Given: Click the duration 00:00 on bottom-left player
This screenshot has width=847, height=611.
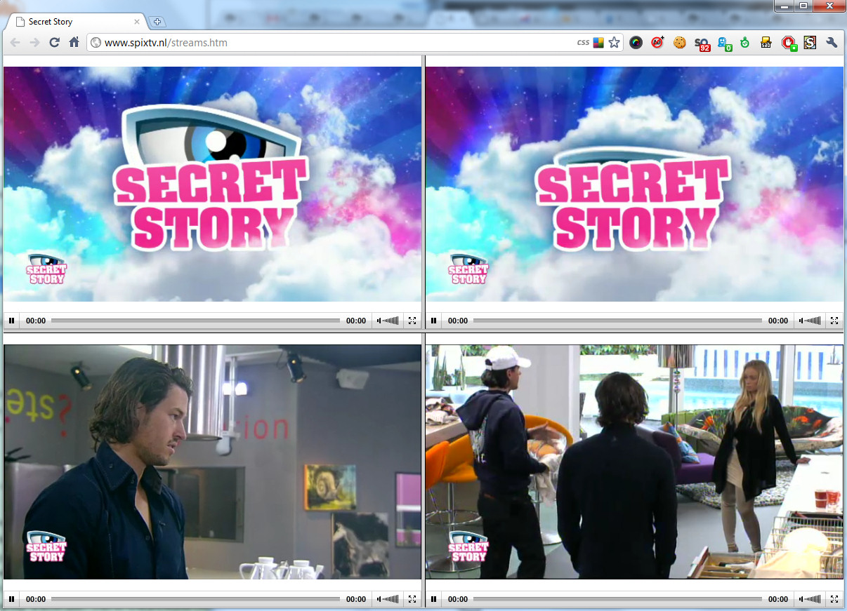Looking at the screenshot, I should click(x=356, y=599).
